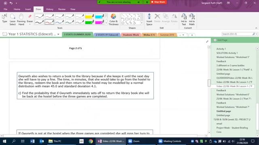Select the cyan highlighter

pyautogui.click(x=100, y=16)
